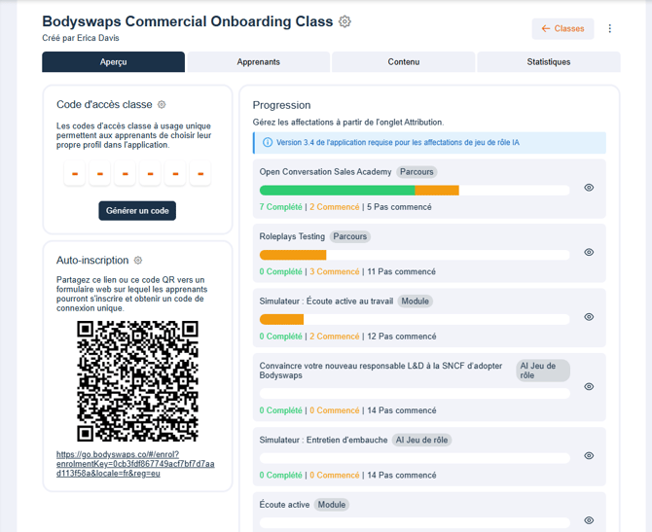The width and height of the screenshot is (652, 532).
Task: Open the Contenu tab
Action: pos(403,62)
